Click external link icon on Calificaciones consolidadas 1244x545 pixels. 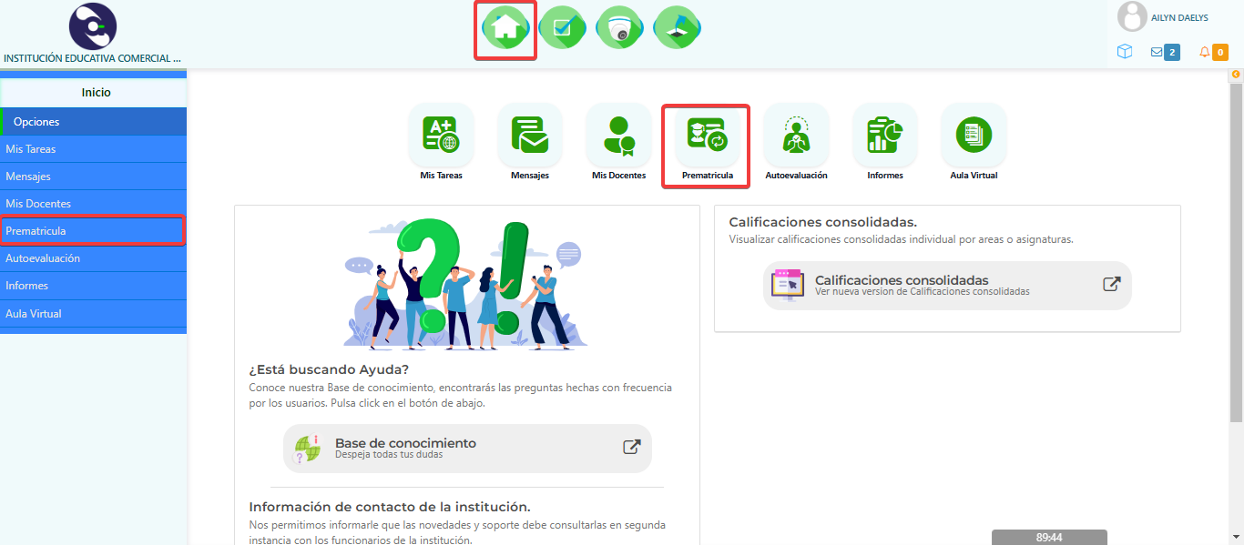coord(1111,284)
